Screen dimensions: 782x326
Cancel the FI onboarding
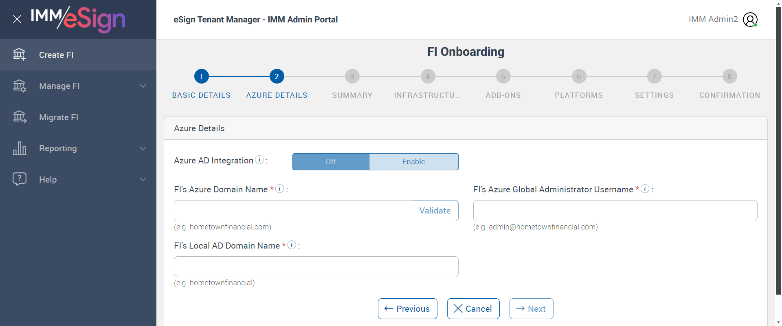[x=473, y=309]
